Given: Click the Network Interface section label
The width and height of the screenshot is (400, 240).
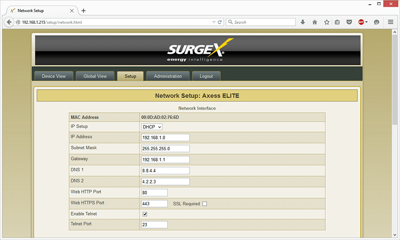Looking at the screenshot, I should point(197,108).
